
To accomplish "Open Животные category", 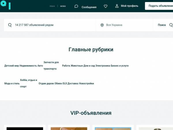I will 77,66.
